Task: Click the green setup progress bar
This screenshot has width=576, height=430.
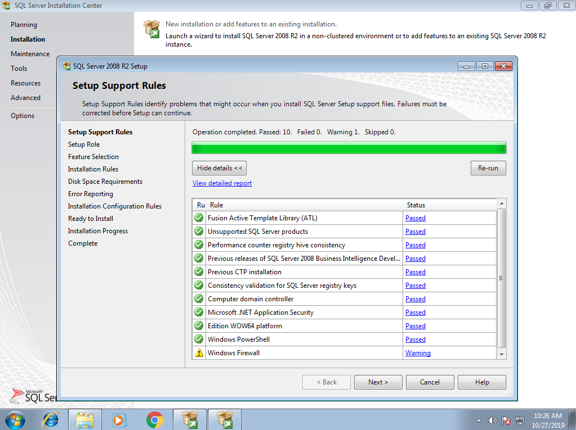Action: [x=349, y=148]
